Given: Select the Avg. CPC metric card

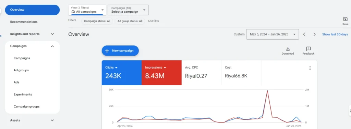Looking at the screenshot, I should coord(202,73).
